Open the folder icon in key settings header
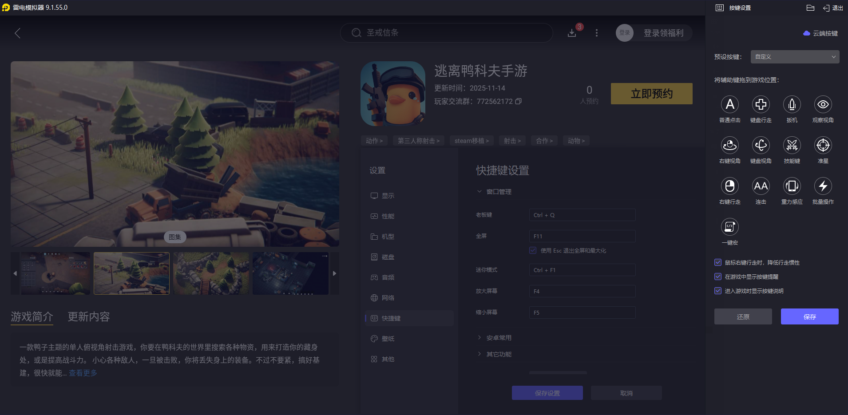Image resolution: width=848 pixels, height=415 pixels. (810, 8)
